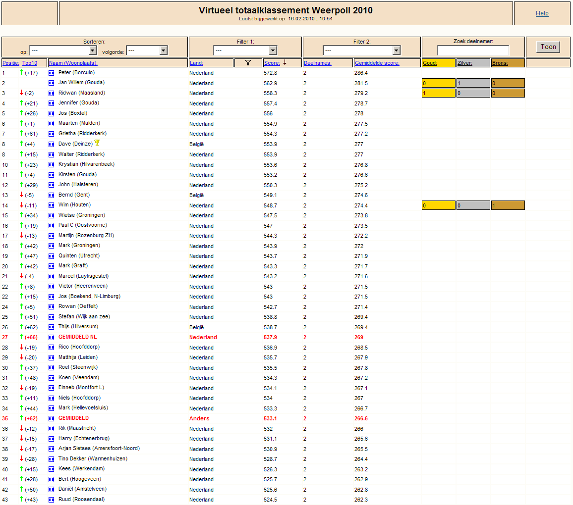573x505 pixels.
Task: Sort by Deelnames column header
Action: [318, 63]
